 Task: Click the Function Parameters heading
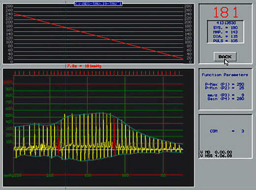[225, 75]
